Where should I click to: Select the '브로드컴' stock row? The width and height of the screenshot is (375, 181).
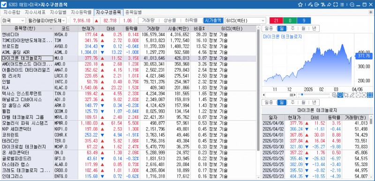click(128, 46)
